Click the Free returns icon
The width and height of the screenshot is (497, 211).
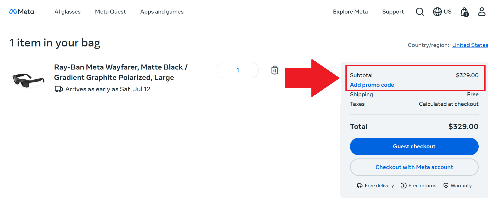(403, 185)
